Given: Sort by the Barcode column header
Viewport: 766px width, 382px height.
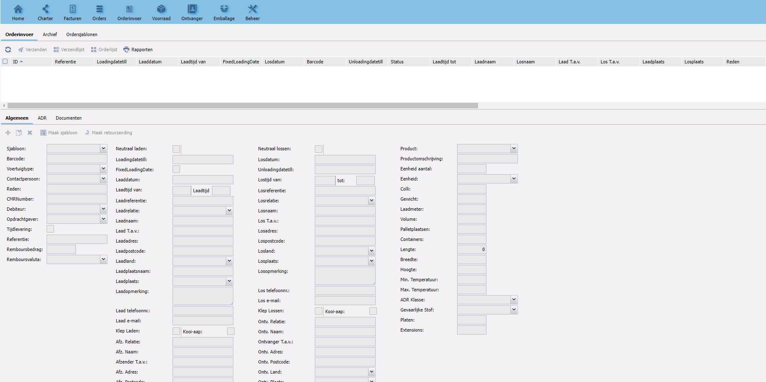Looking at the screenshot, I should (x=325, y=62).
